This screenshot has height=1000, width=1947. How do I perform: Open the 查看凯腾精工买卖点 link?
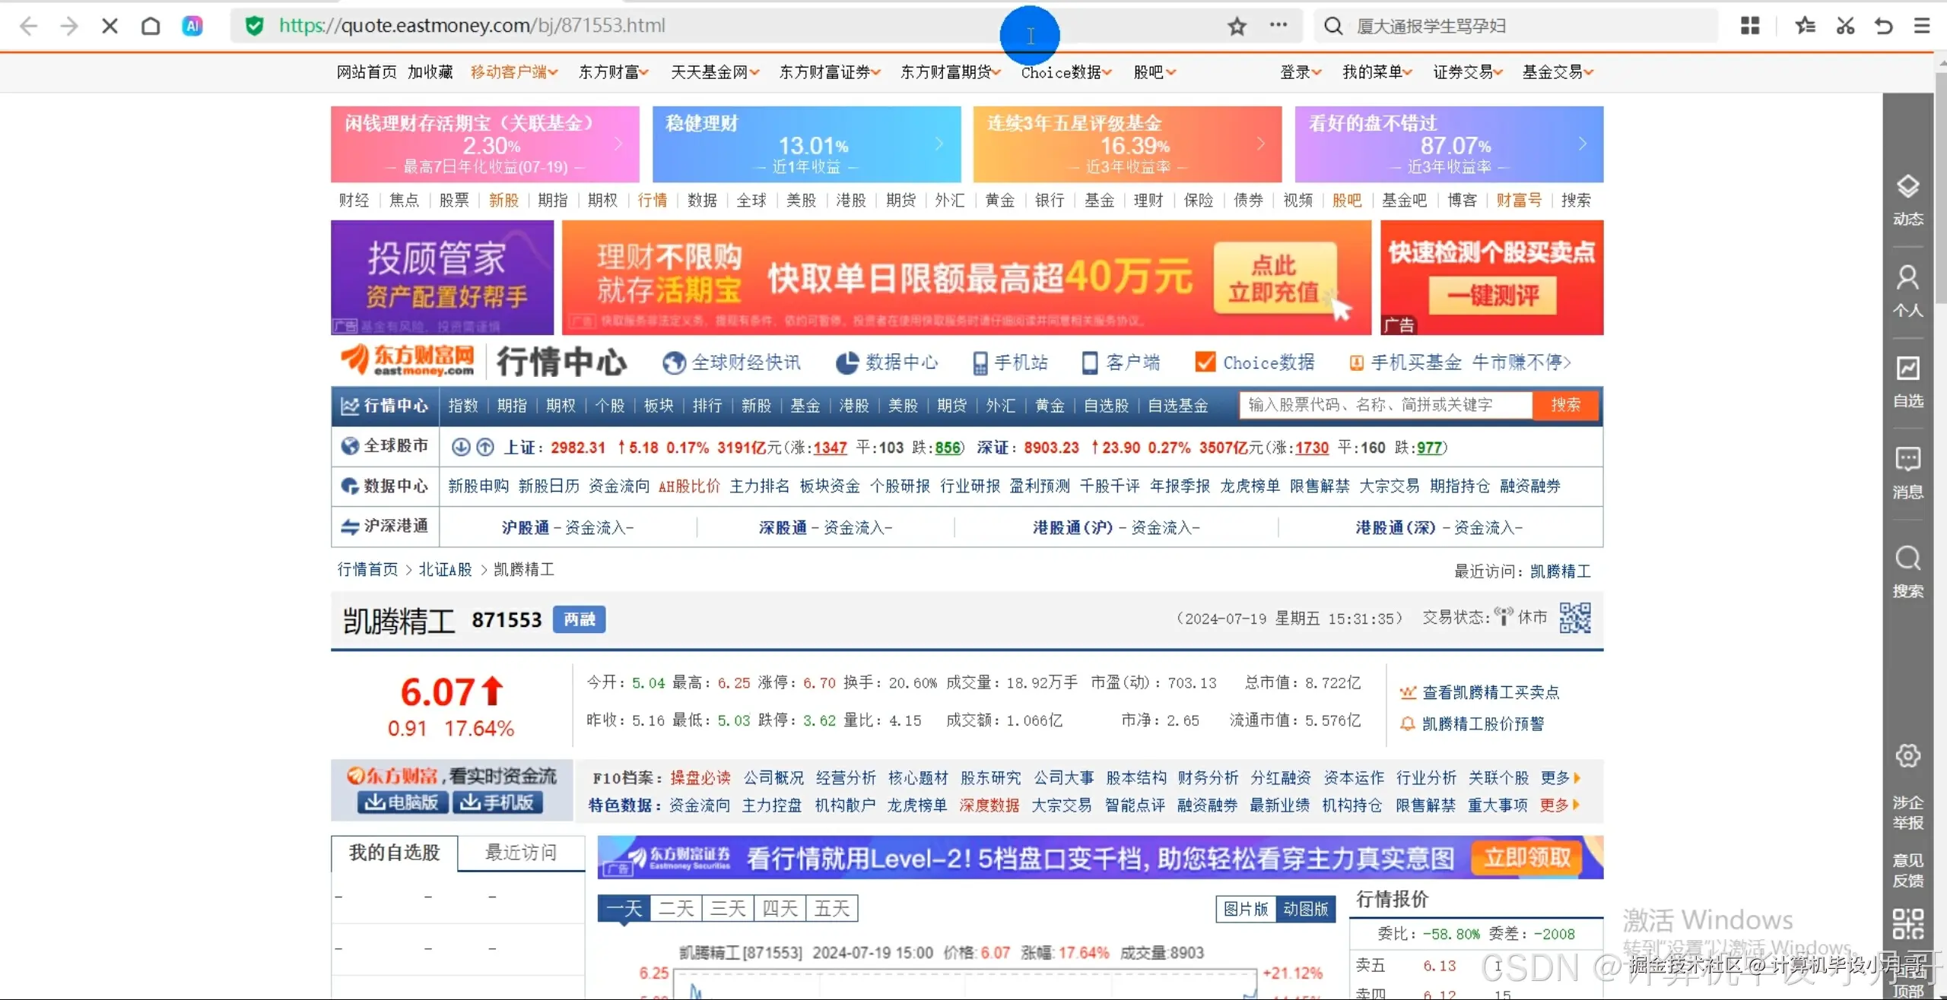tap(1490, 691)
